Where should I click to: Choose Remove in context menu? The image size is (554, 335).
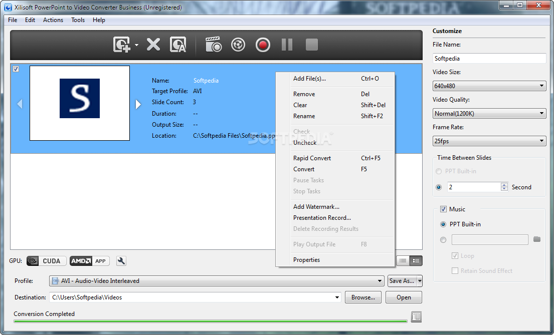pos(335,94)
